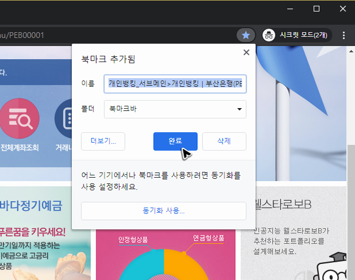Open the Chrome three-dot menu

(x=343, y=35)
